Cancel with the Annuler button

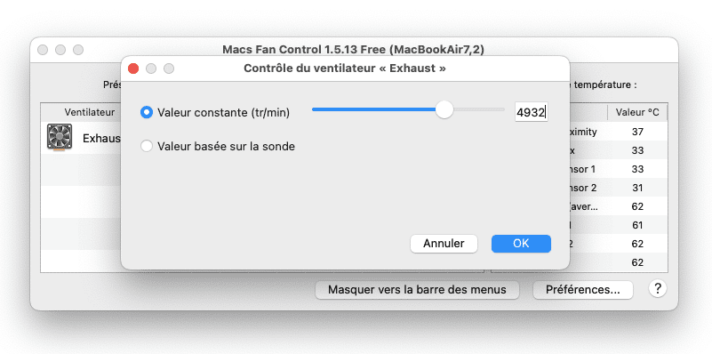pos(444,244)
